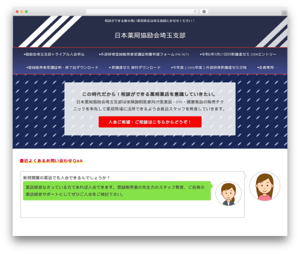Click the yellow minimize window dot
The width and height of the screenshot is (300, 254).
(x=22, y=11)
